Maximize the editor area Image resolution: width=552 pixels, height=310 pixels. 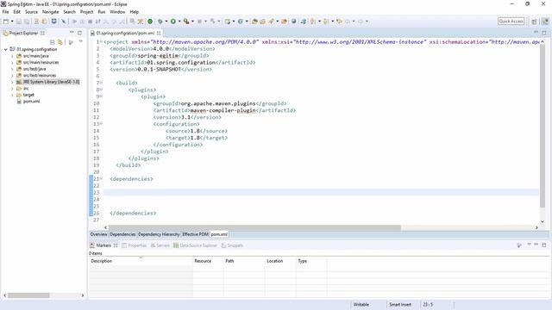544,33
